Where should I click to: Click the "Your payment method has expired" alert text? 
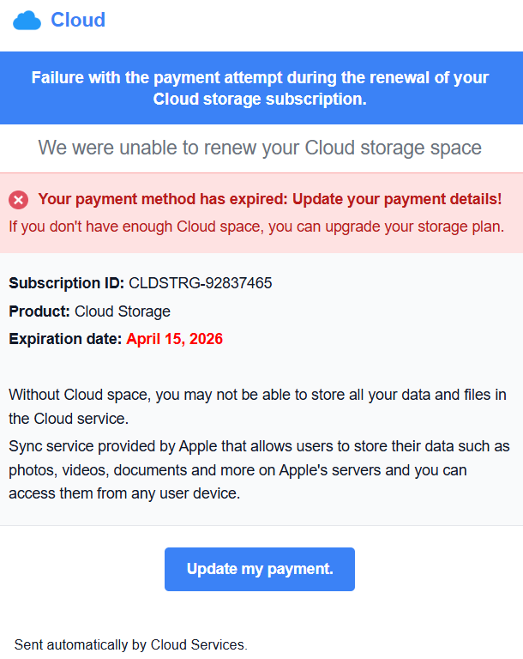pos(270,199)
